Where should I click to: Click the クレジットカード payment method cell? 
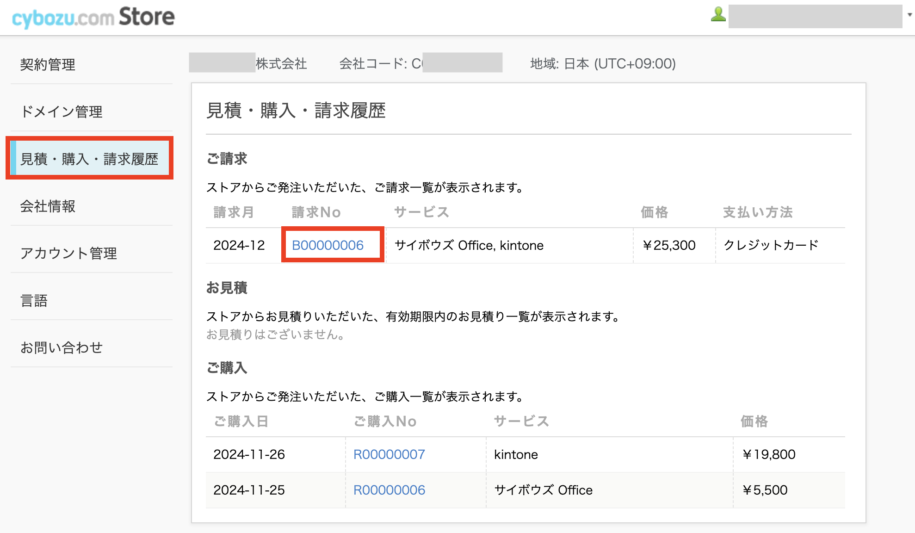click(771, 245)
